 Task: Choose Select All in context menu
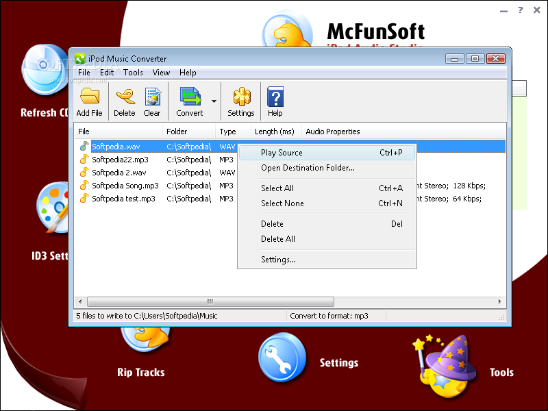pos(327,188)
